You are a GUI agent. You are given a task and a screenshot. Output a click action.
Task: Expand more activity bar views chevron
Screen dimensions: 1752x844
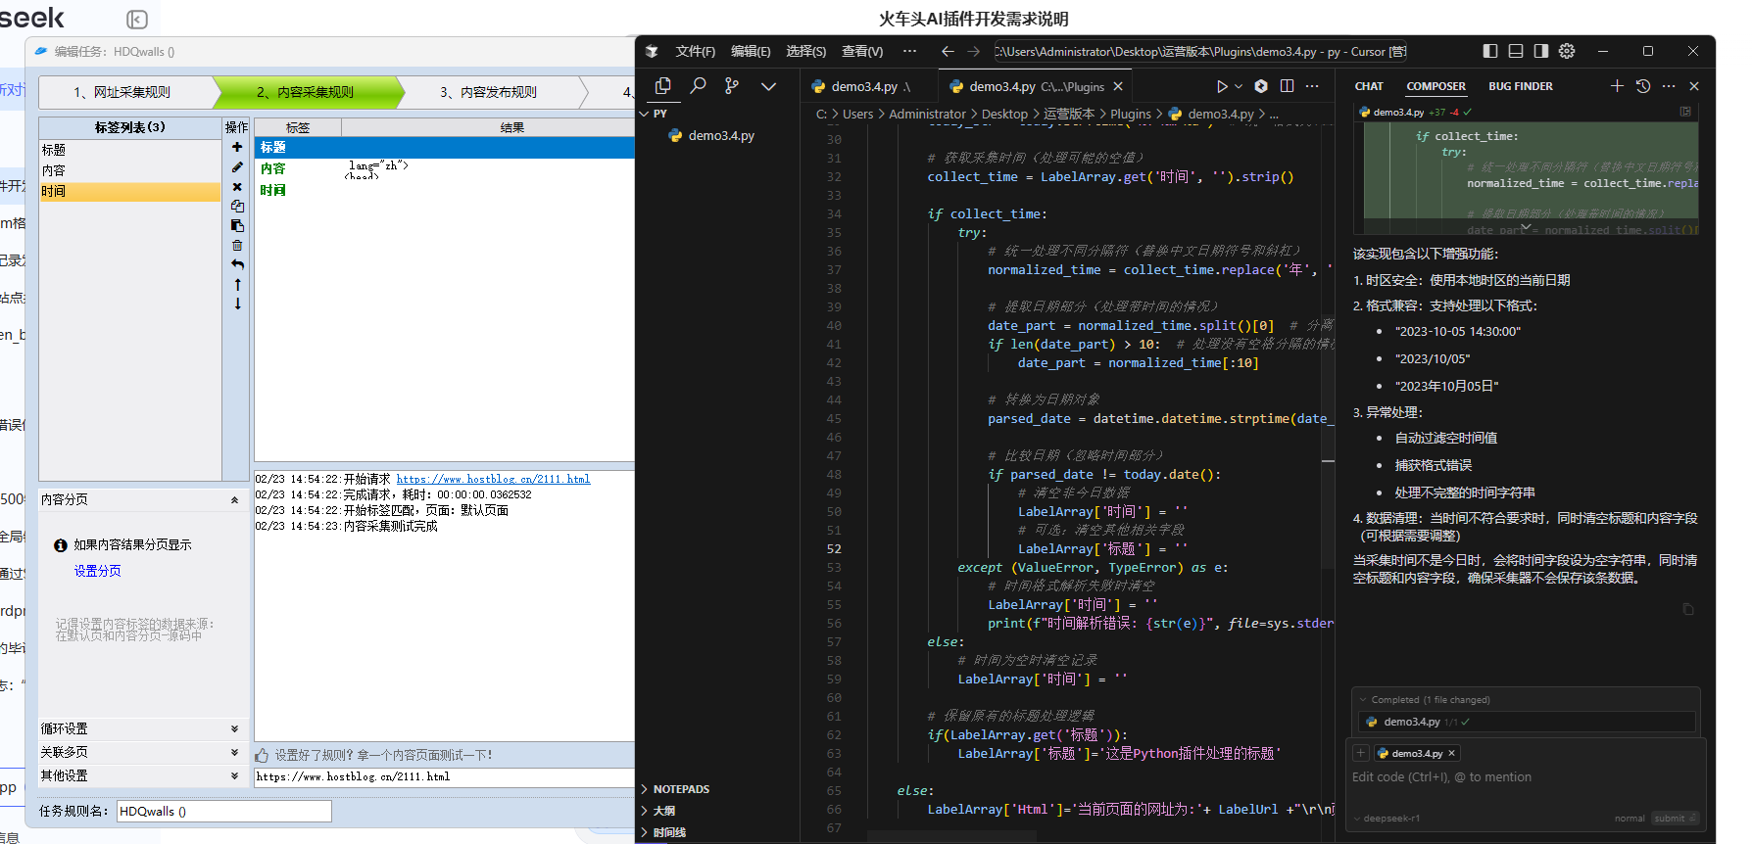click(768, 86)
